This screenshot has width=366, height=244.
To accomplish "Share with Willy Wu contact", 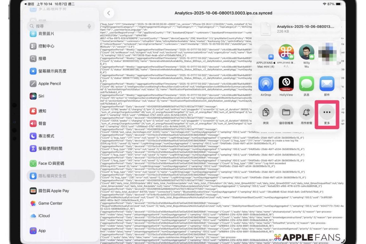I will point(306,52).
